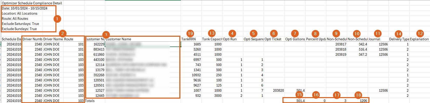Click customer number cell 611860
Viewport: 430px width, 103px height.
pyautogui.click(x=95, y=54)
